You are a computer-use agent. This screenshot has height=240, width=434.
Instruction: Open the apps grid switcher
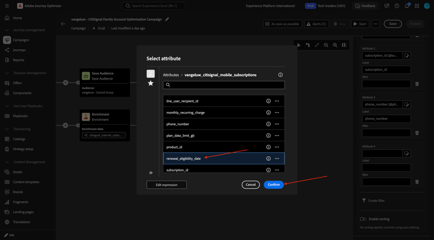(417, 6)
